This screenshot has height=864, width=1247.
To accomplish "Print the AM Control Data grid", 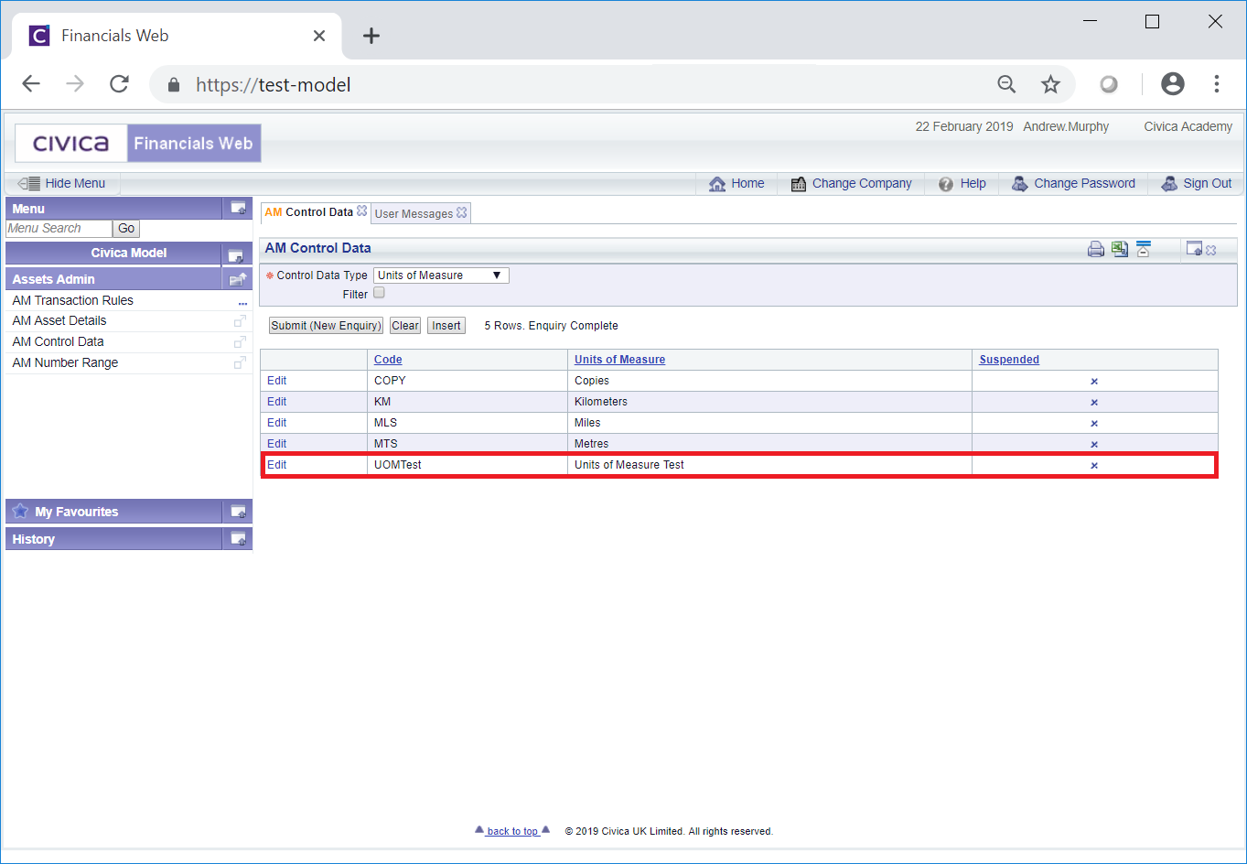I will (x=1095, y=249).
